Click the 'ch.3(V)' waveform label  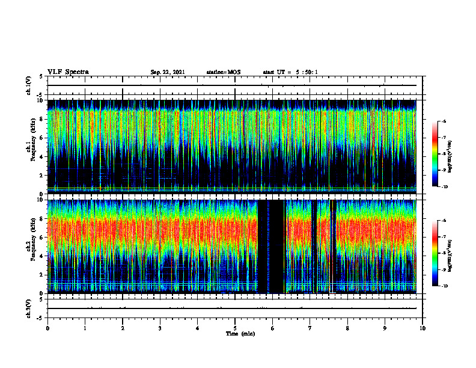[29, 308]
